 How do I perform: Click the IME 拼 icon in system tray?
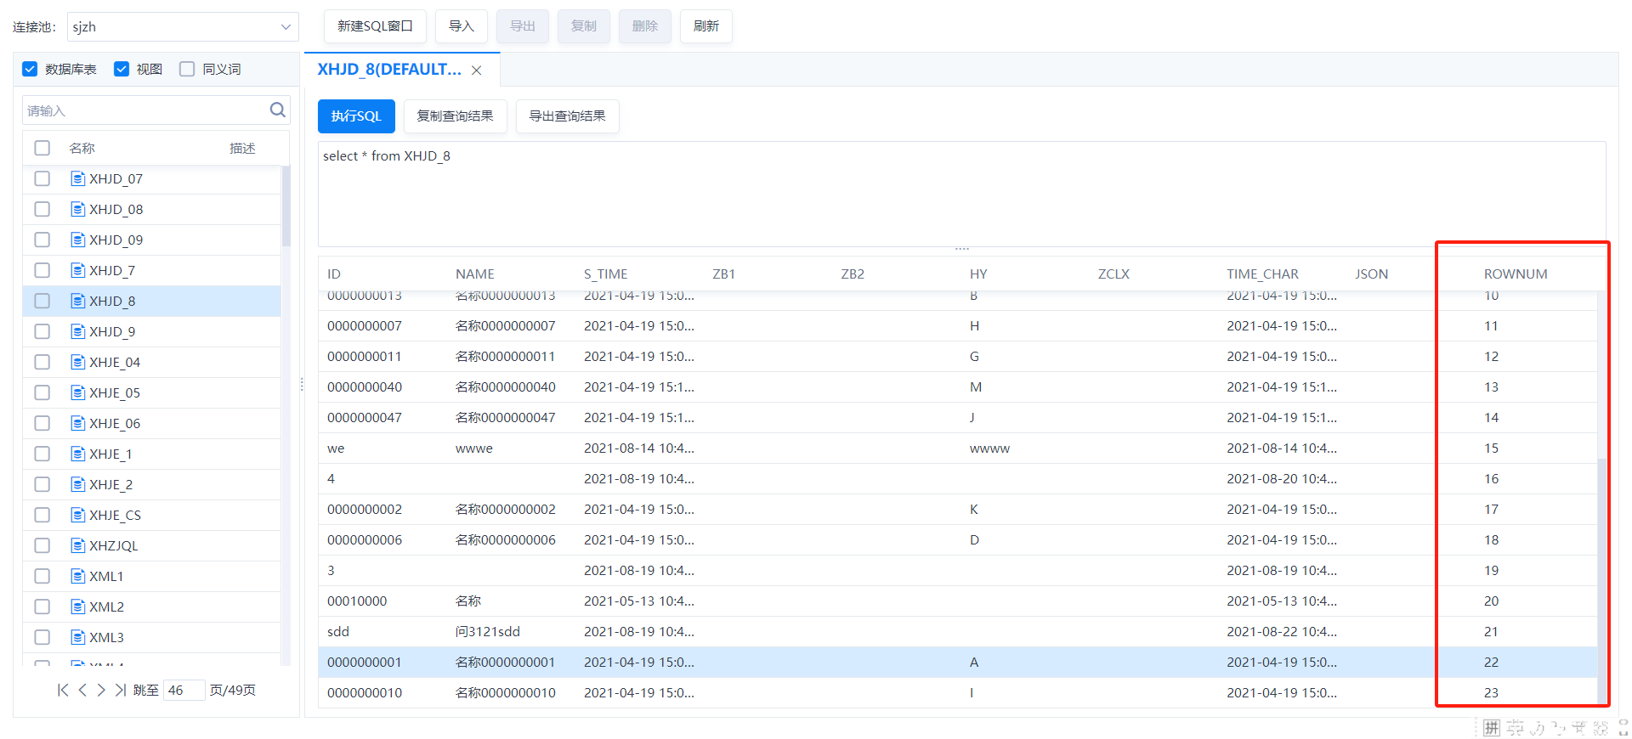tap(1491, 728)
